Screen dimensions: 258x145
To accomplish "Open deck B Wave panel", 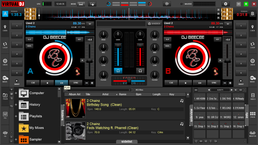I will 253,79.
